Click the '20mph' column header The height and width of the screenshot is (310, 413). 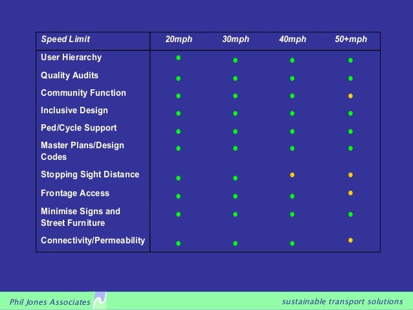[179, 39]
